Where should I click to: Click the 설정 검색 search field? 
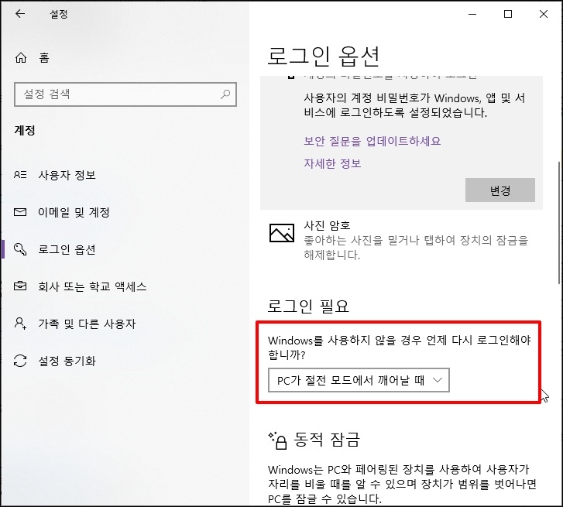tap(125, 94)
